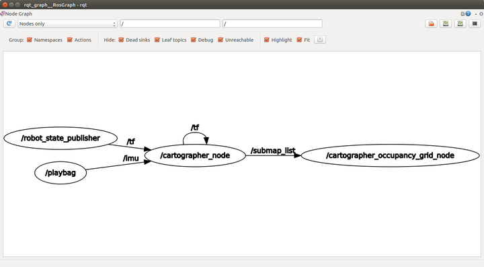The width and height of the screenshot is (484, 267).
Task: Click the D dock-toggle icon beside help
Action: 462,13
